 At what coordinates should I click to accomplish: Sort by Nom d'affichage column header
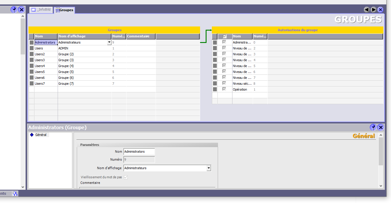click(84, 36)
